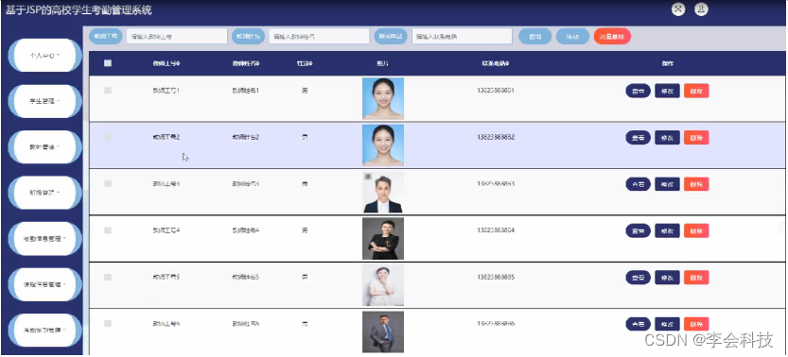This screenshot has height=357, width=788.
Task: Open photo thumbnail in 教师工号4 row
Action: pyautogui.click(x=383, y=239)
